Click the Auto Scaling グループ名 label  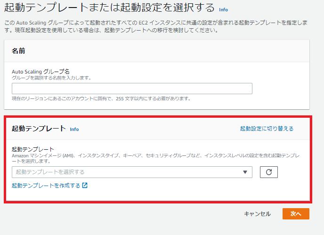(x=40, y=72)
